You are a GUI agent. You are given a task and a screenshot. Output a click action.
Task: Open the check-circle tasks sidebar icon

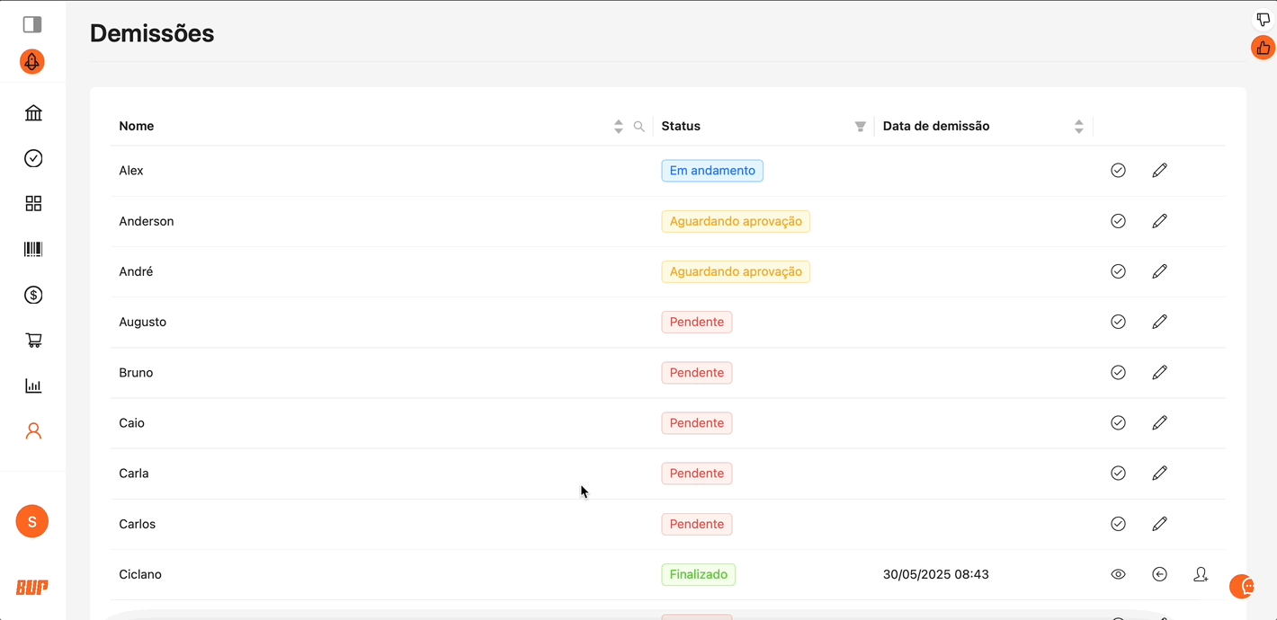tap(33, 158)
